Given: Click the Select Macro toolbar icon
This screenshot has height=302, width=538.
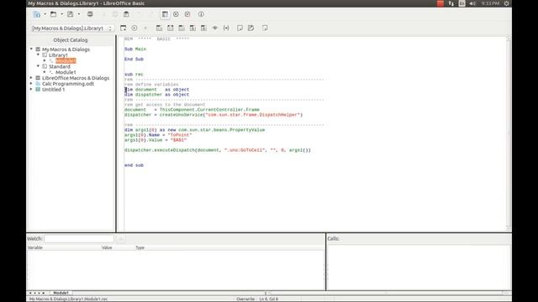Looking at the screenshot, I should pyautogui.click(x=176, y=14).
